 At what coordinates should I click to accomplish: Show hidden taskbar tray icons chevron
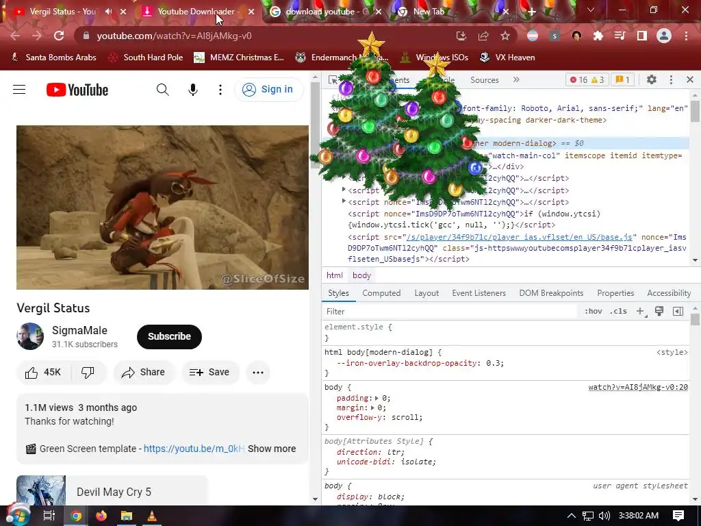coord(572,516)
